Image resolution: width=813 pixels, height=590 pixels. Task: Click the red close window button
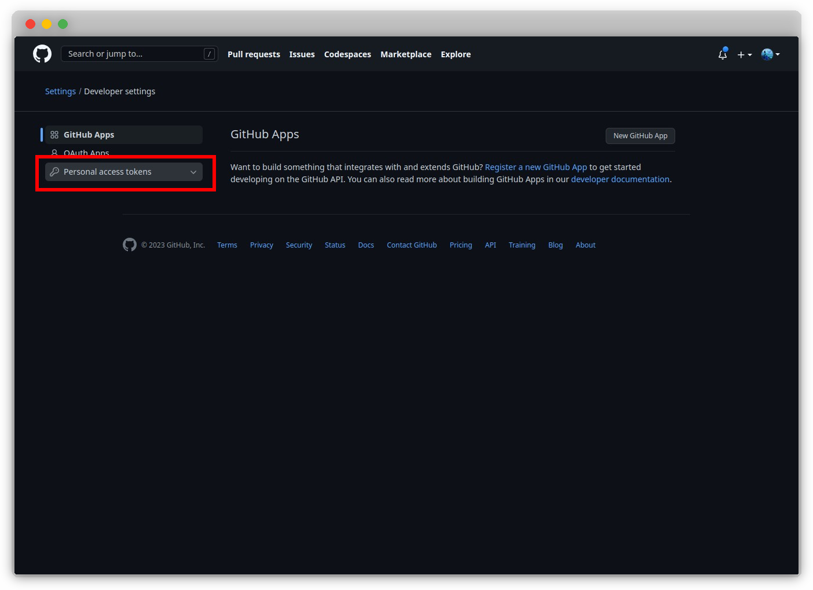[31, 24]
